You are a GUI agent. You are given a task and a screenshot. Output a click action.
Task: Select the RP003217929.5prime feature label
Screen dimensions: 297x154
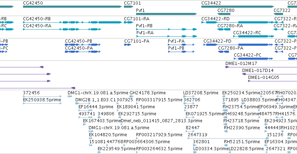[159, 135]
